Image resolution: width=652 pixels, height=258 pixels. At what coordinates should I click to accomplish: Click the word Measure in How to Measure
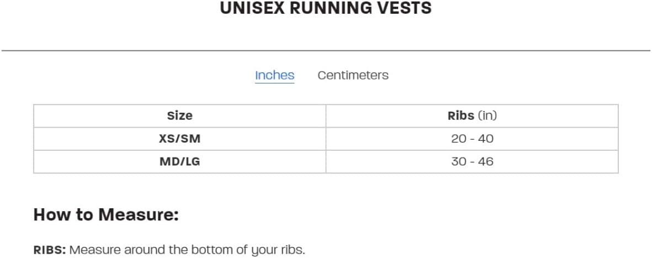click(x=139, y=214)
